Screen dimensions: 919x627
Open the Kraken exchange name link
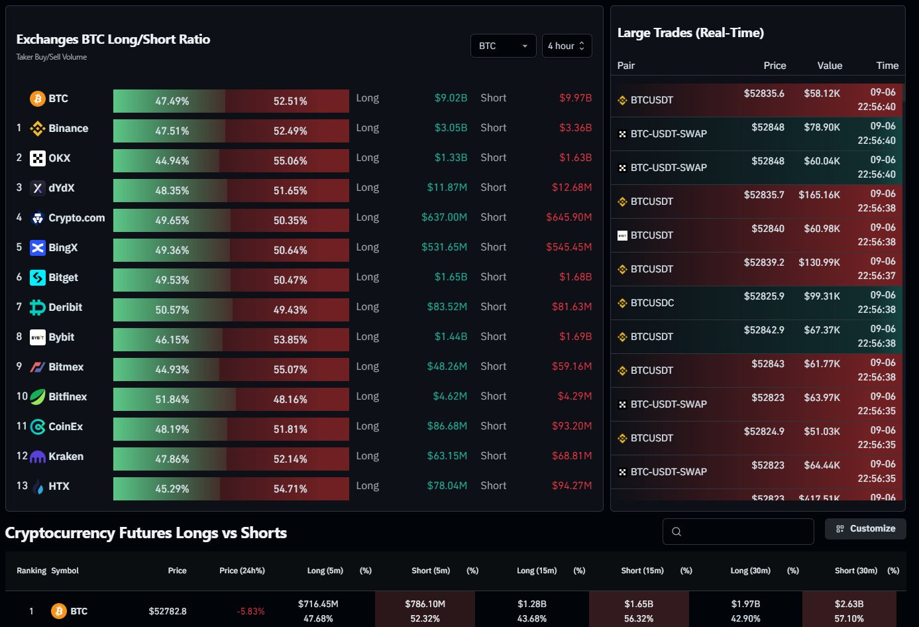pos(66,457)
